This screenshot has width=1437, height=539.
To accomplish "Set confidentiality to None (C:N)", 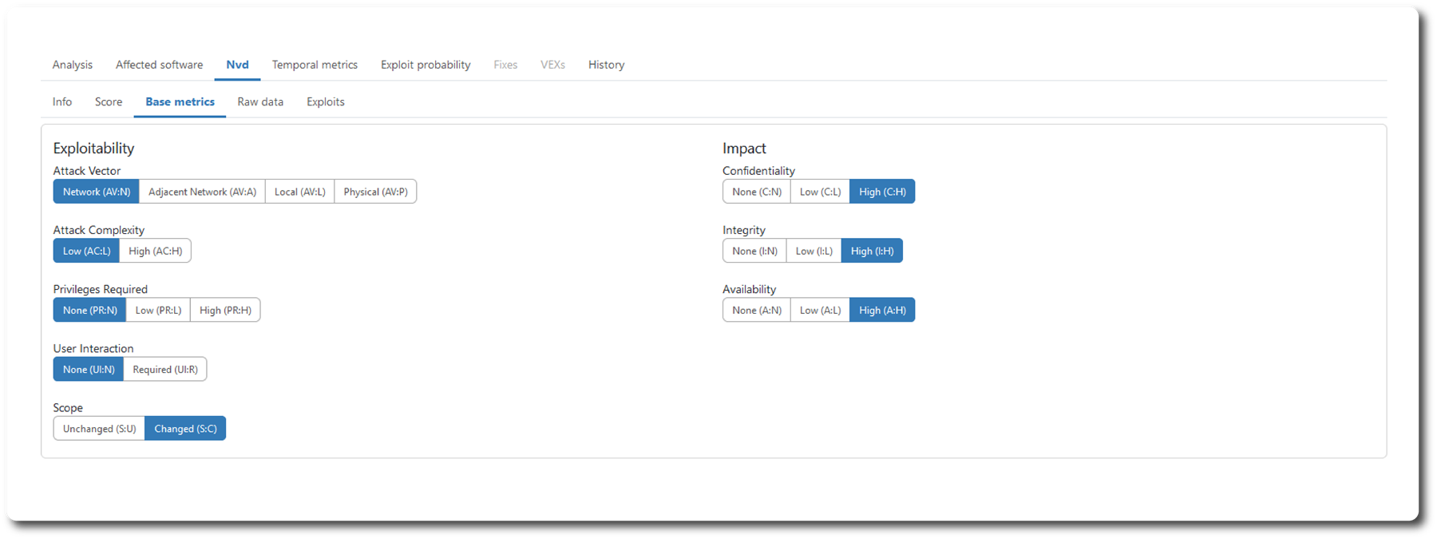I will click(x=756, y=192).
